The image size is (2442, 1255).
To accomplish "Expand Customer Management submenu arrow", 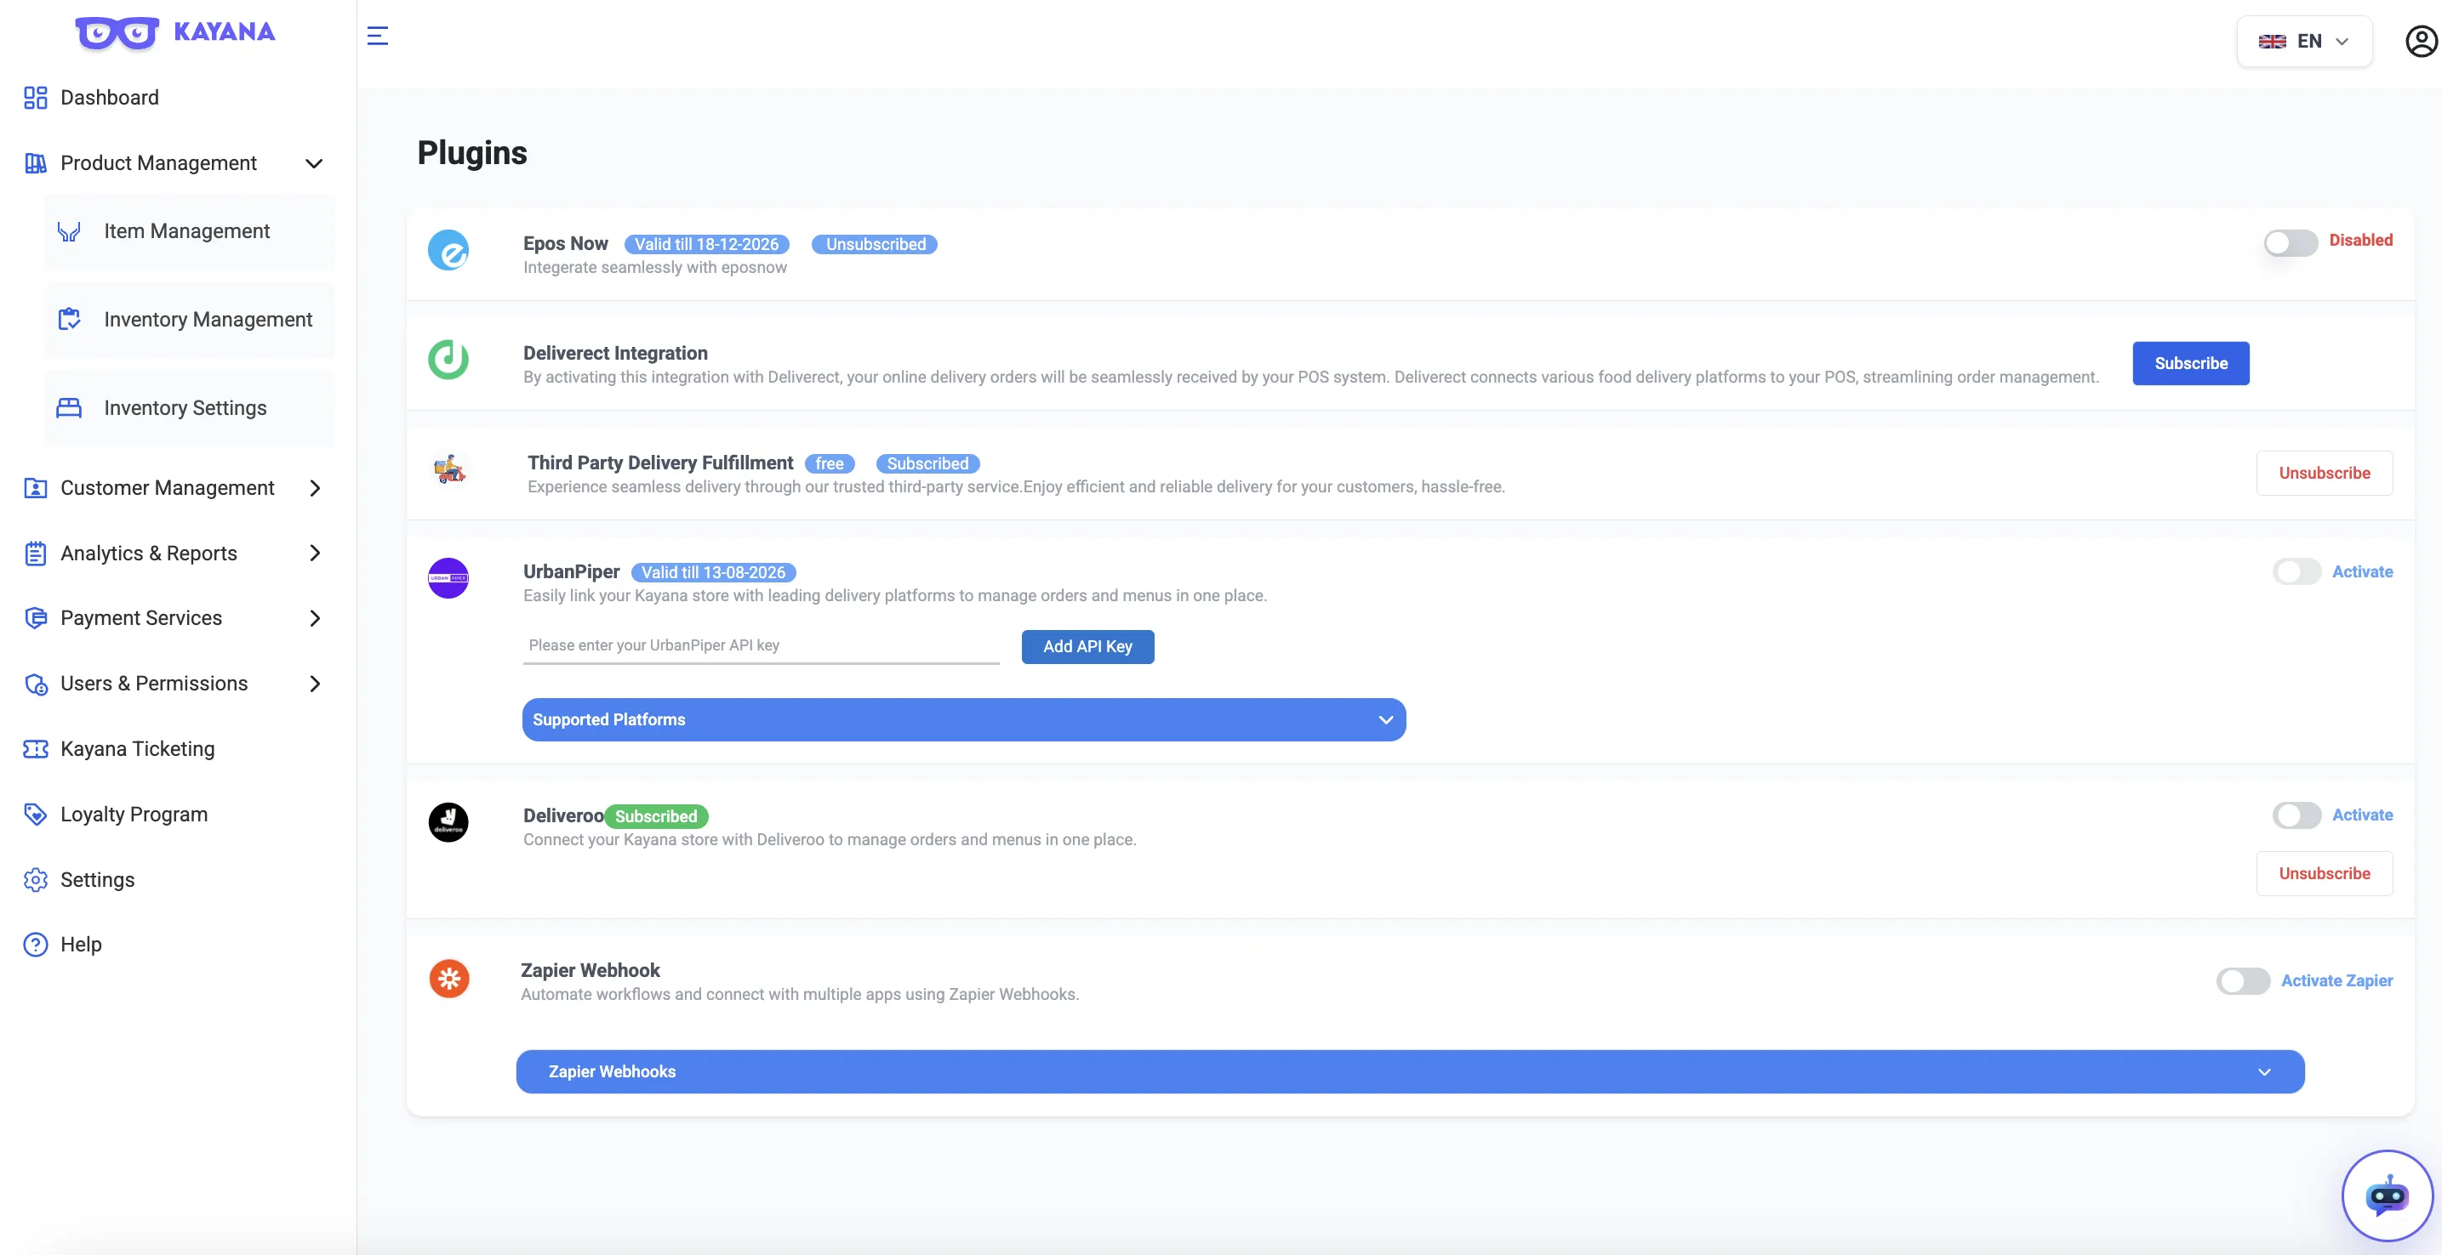I will [x=315, y=488].
